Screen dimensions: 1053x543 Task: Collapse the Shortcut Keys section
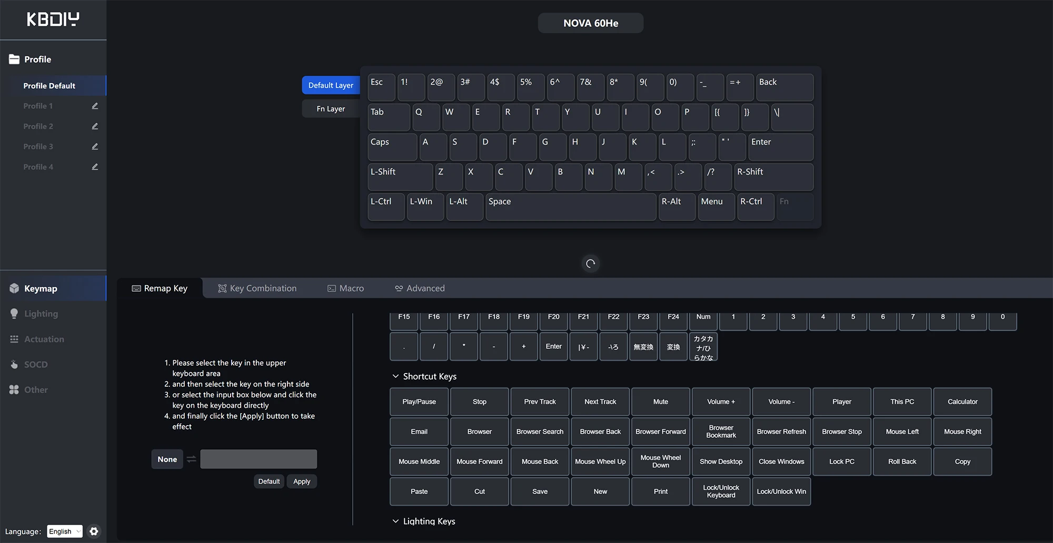(x=395, y=376)
